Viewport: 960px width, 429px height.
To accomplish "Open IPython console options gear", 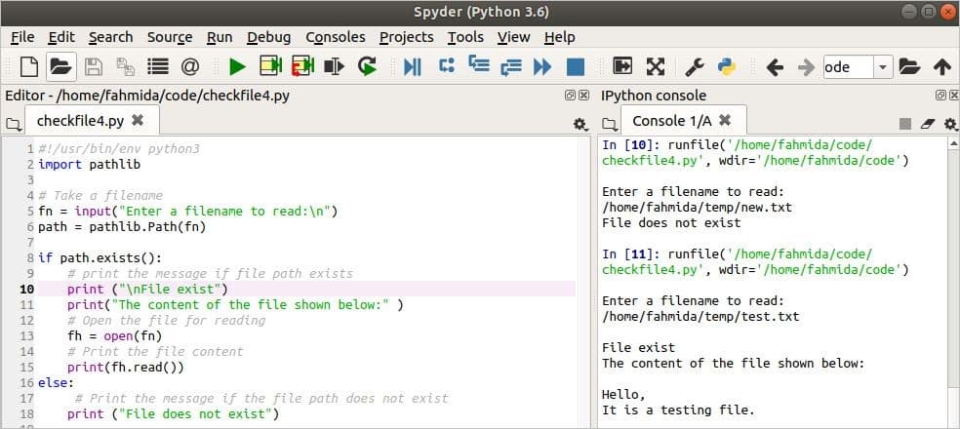I will coord(950,124).
